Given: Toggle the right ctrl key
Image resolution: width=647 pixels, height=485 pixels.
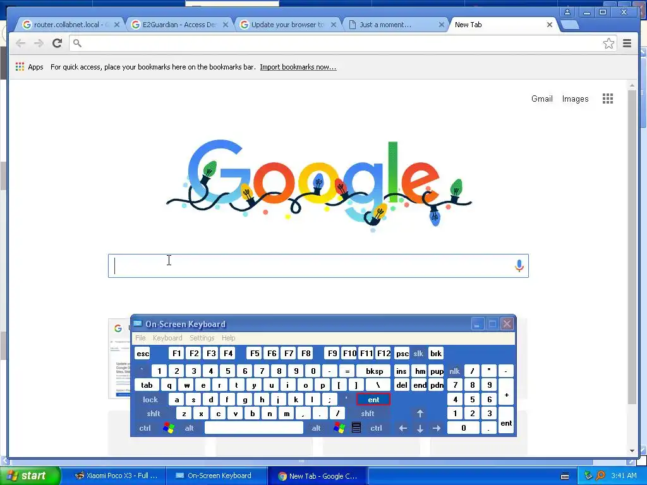Looking at the screenshot, I should click(376, 428).
